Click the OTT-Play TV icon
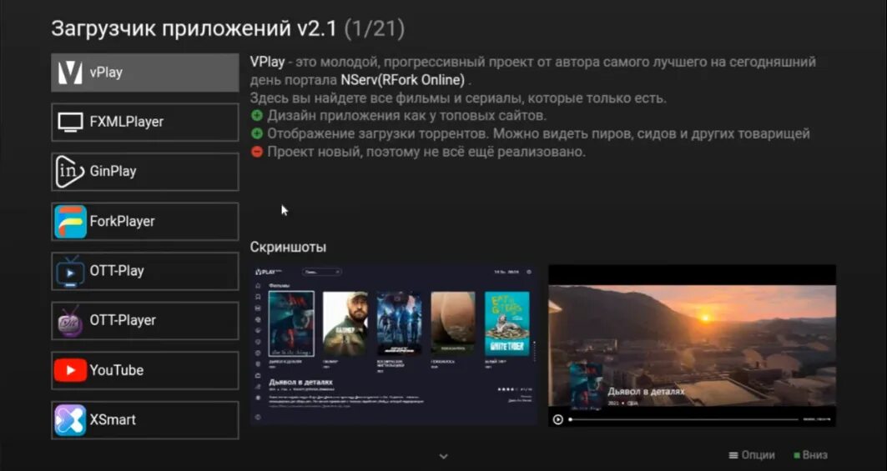Image resolution: width=887 pixels, height=471 pixels. 70,271
